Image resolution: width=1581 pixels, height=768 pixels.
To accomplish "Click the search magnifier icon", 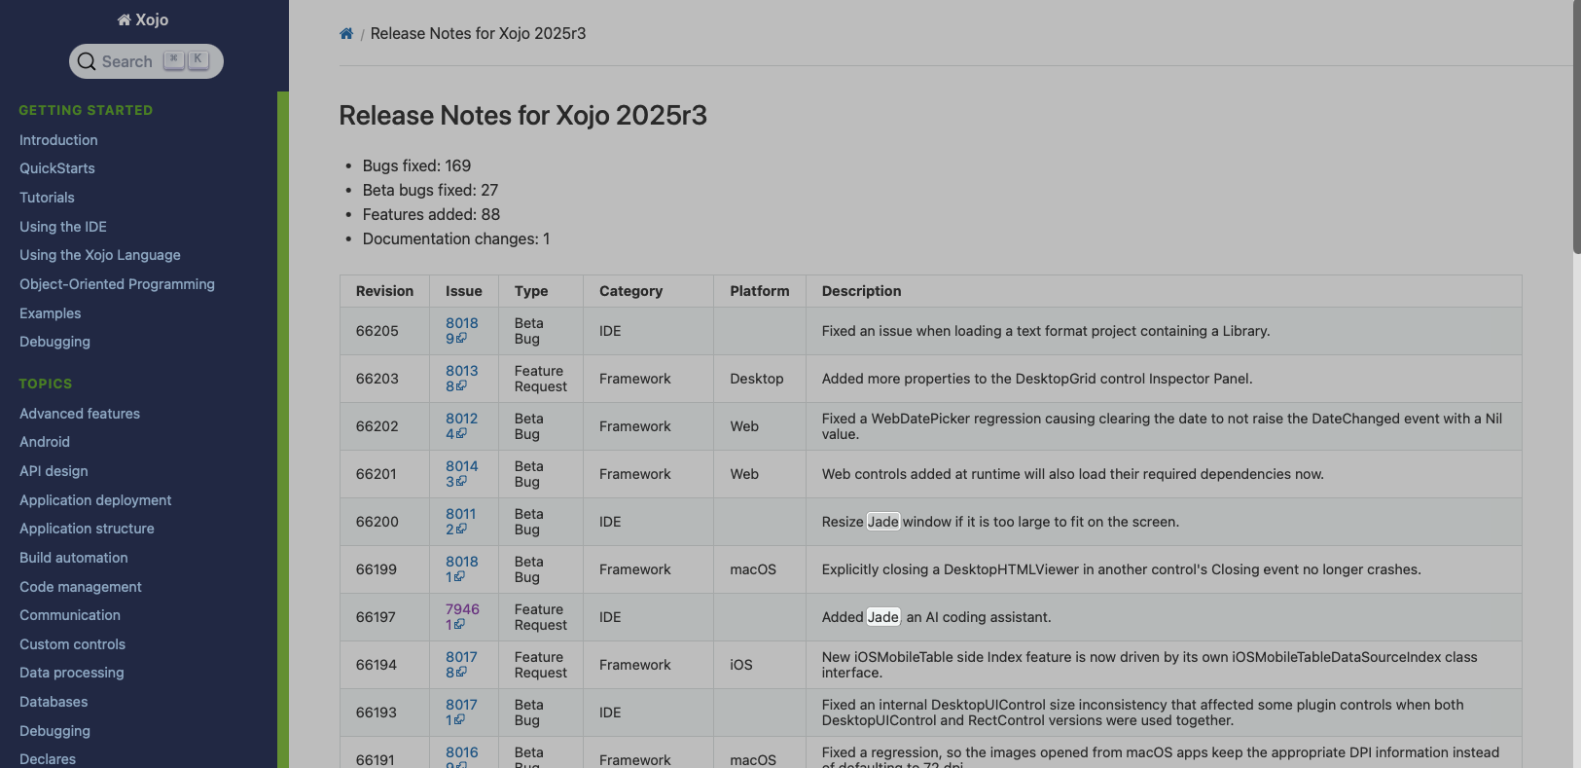I will (87, 61).
